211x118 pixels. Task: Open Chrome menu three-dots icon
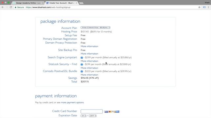point(208,7)
